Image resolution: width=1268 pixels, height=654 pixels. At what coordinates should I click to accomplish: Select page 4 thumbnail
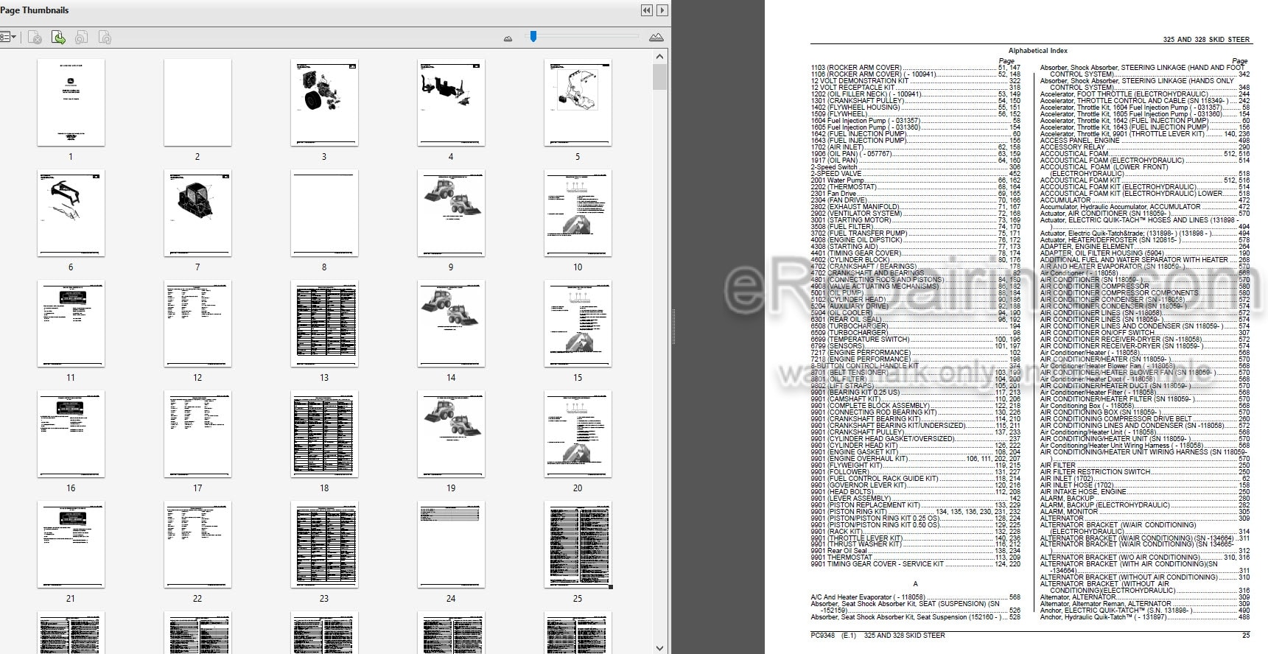pos(451,102)
